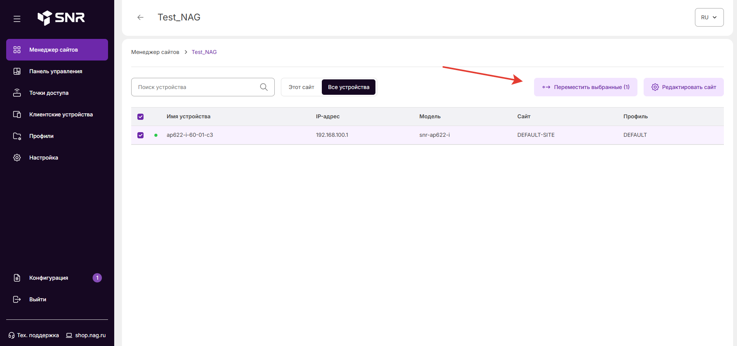
Task: Open Панель управления in sidebar
Action: tap(57, 71)
